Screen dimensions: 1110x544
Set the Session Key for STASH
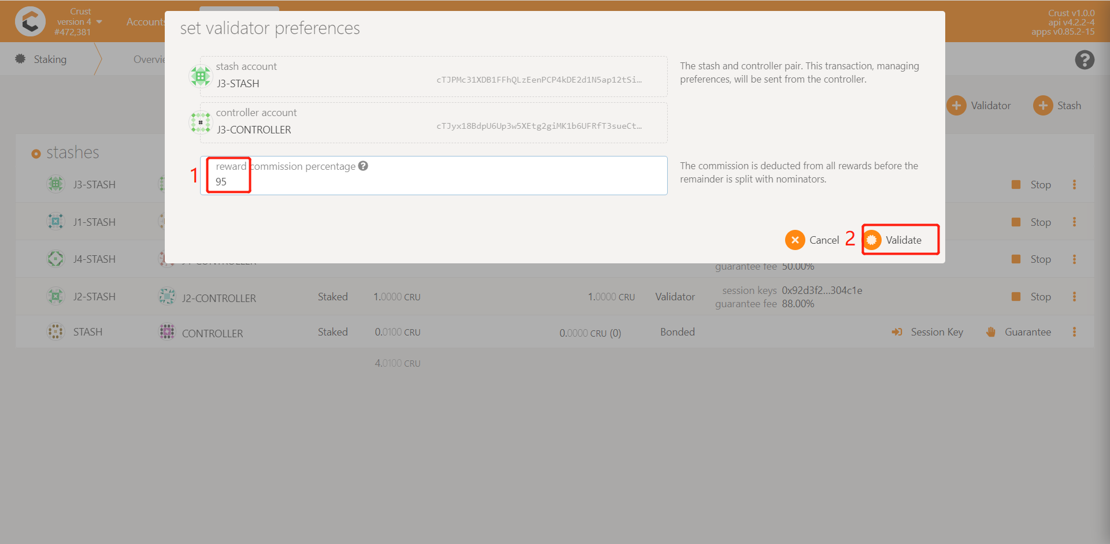(927, 332)
